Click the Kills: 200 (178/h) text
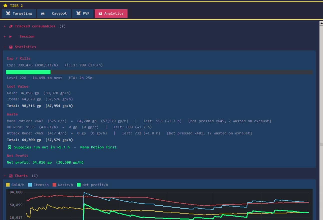This screenshot has width=323, height=220. click(x=83, y=65)
